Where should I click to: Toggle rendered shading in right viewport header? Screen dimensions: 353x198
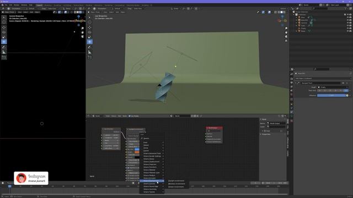[x=284, y=12]
